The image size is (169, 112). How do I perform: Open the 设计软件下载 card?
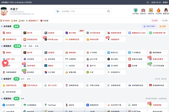click(x=116, y=105)
